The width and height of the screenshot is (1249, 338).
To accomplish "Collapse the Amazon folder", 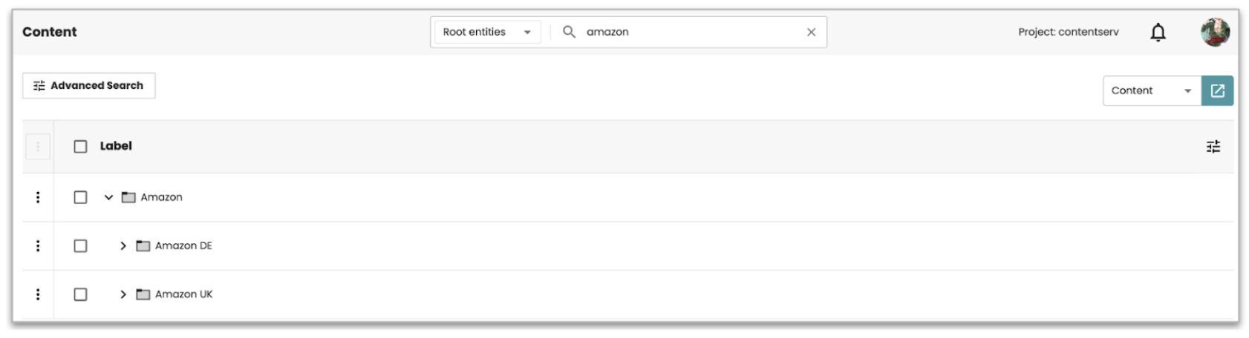I will click(x=108, y=197).
